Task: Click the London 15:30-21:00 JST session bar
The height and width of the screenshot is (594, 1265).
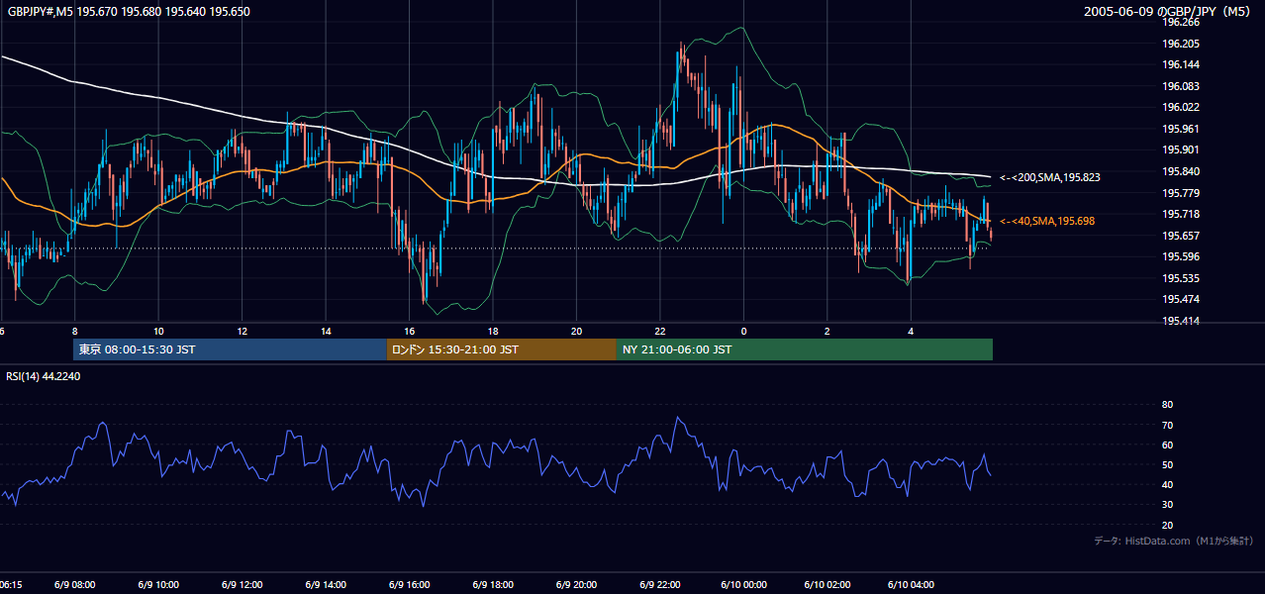Action: click(x=502, y=349)
